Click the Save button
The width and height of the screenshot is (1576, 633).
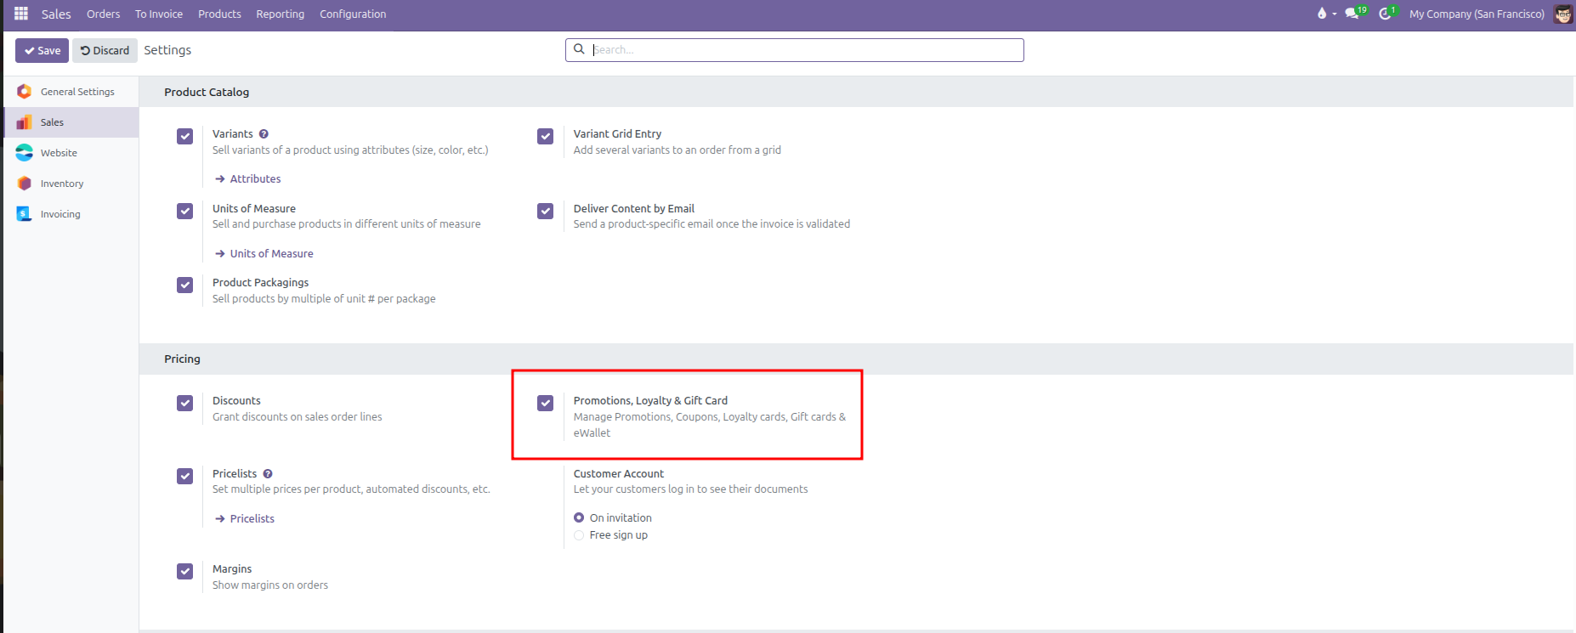pyautogui.click(x=42, y=50)
